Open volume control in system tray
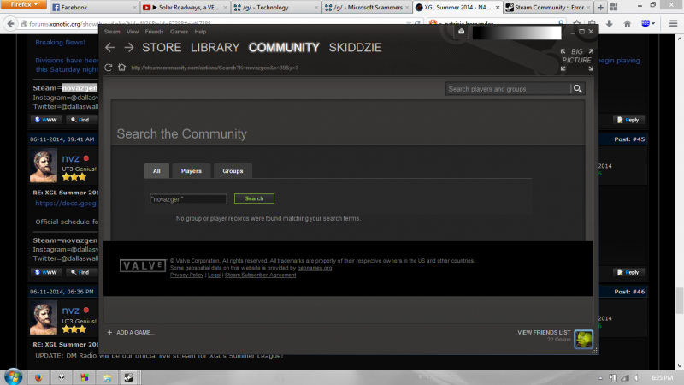 point(637,378)
